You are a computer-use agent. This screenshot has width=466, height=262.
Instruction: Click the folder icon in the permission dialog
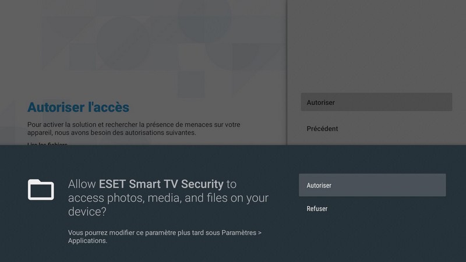point(41,190)
